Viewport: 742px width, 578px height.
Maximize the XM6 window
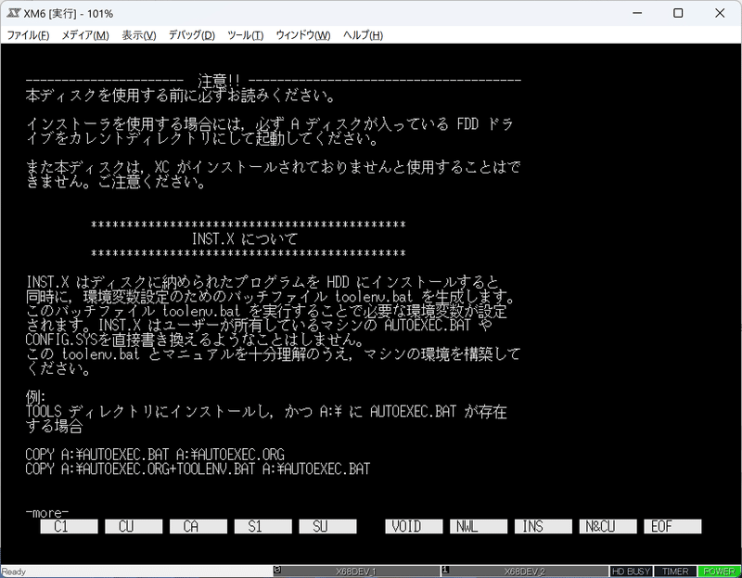tap(678, 13)
